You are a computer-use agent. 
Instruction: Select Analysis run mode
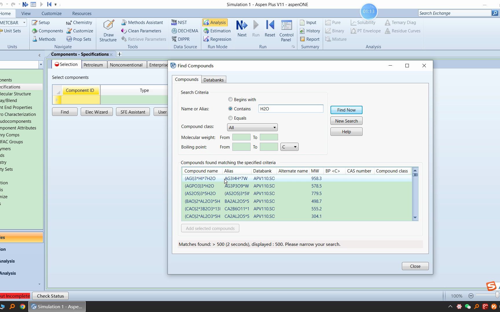[215, 23]
